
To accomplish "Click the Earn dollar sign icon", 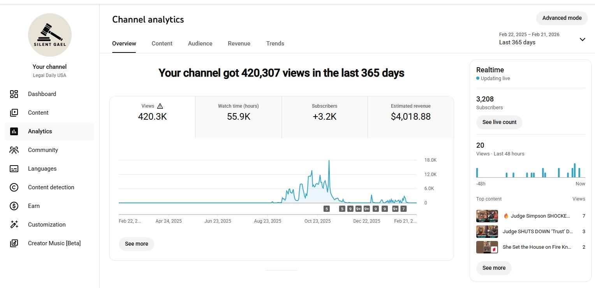I will (x=14, y=206).
